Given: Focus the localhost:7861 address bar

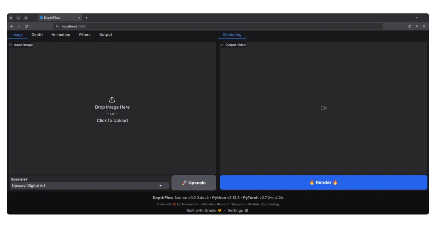Looking at the screenshot, I should (218, 26).
